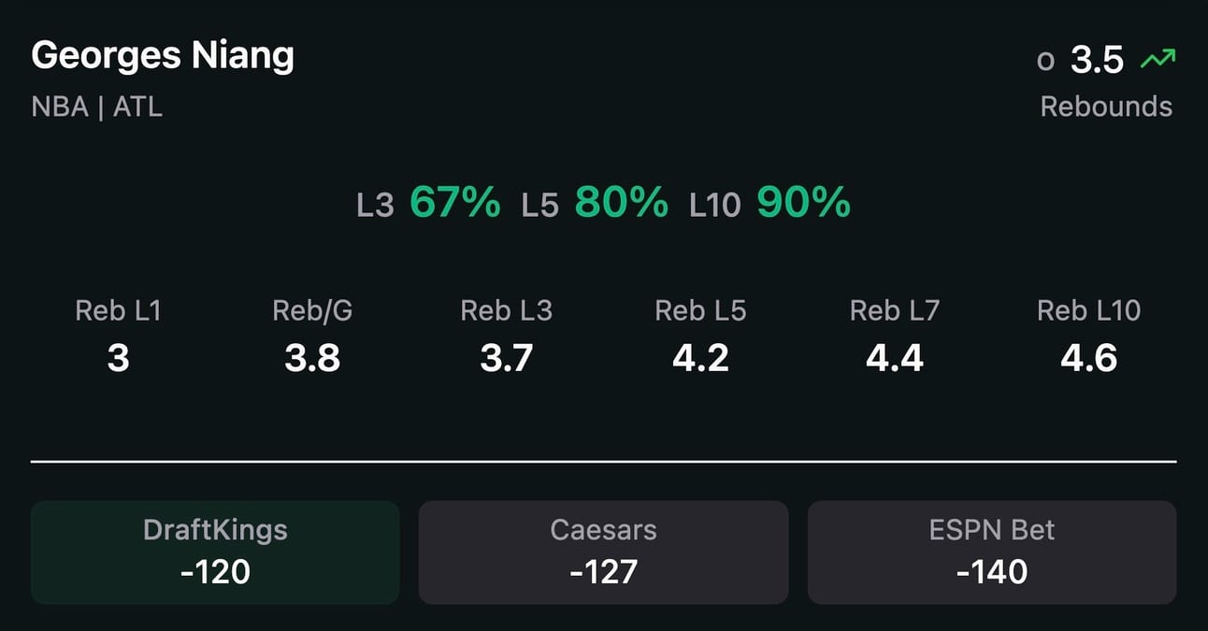
Task: Click the horizontal divider line
Action: (x=603, y=461)
